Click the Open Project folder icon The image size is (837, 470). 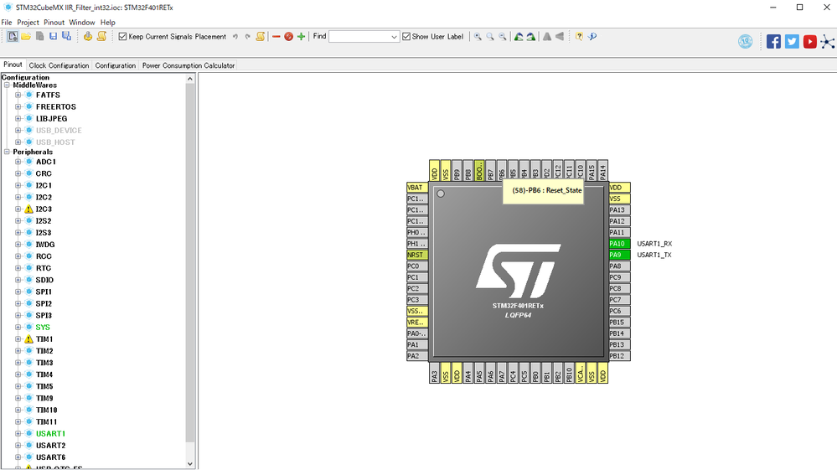(x=26, y=36)
